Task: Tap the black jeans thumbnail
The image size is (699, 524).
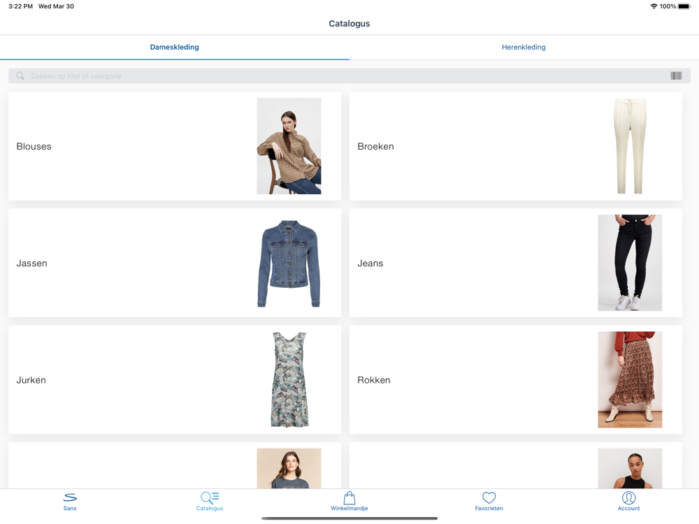Action: point(630,263)
